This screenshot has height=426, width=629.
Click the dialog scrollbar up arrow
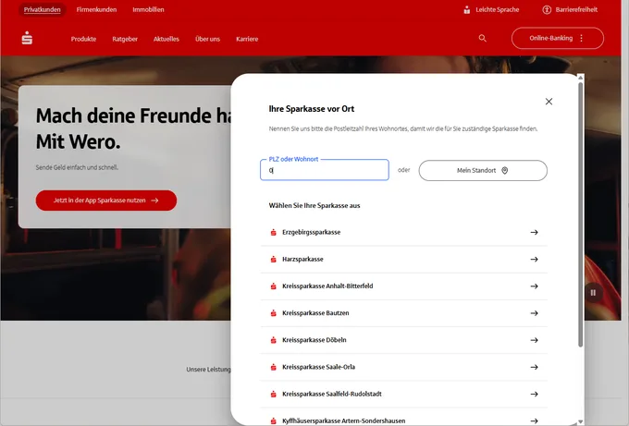580,78
